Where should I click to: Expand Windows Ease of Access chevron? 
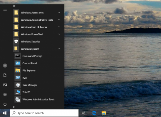[59, 27]
